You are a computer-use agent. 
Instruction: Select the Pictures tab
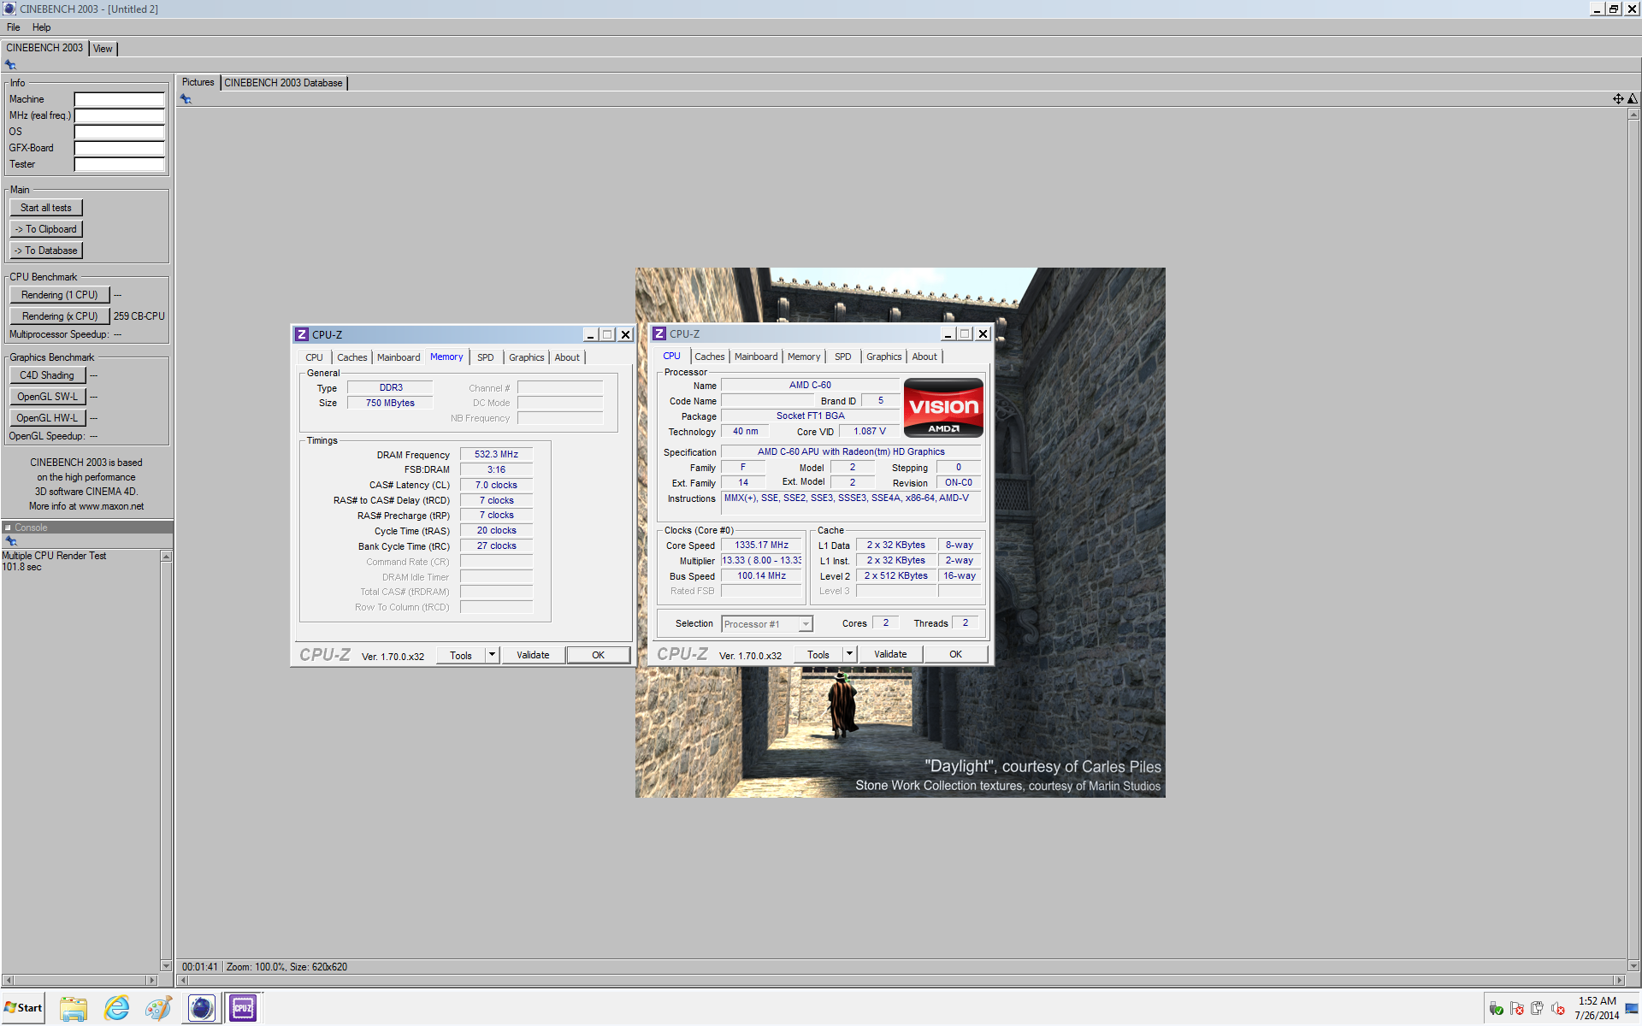(x=198, y=82)
